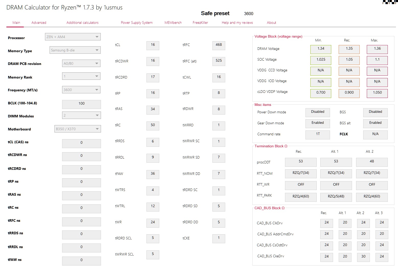Select the tCKE value box
Image resolution: width=398 pixels, height=266 pixels.
tap(219, 239)
